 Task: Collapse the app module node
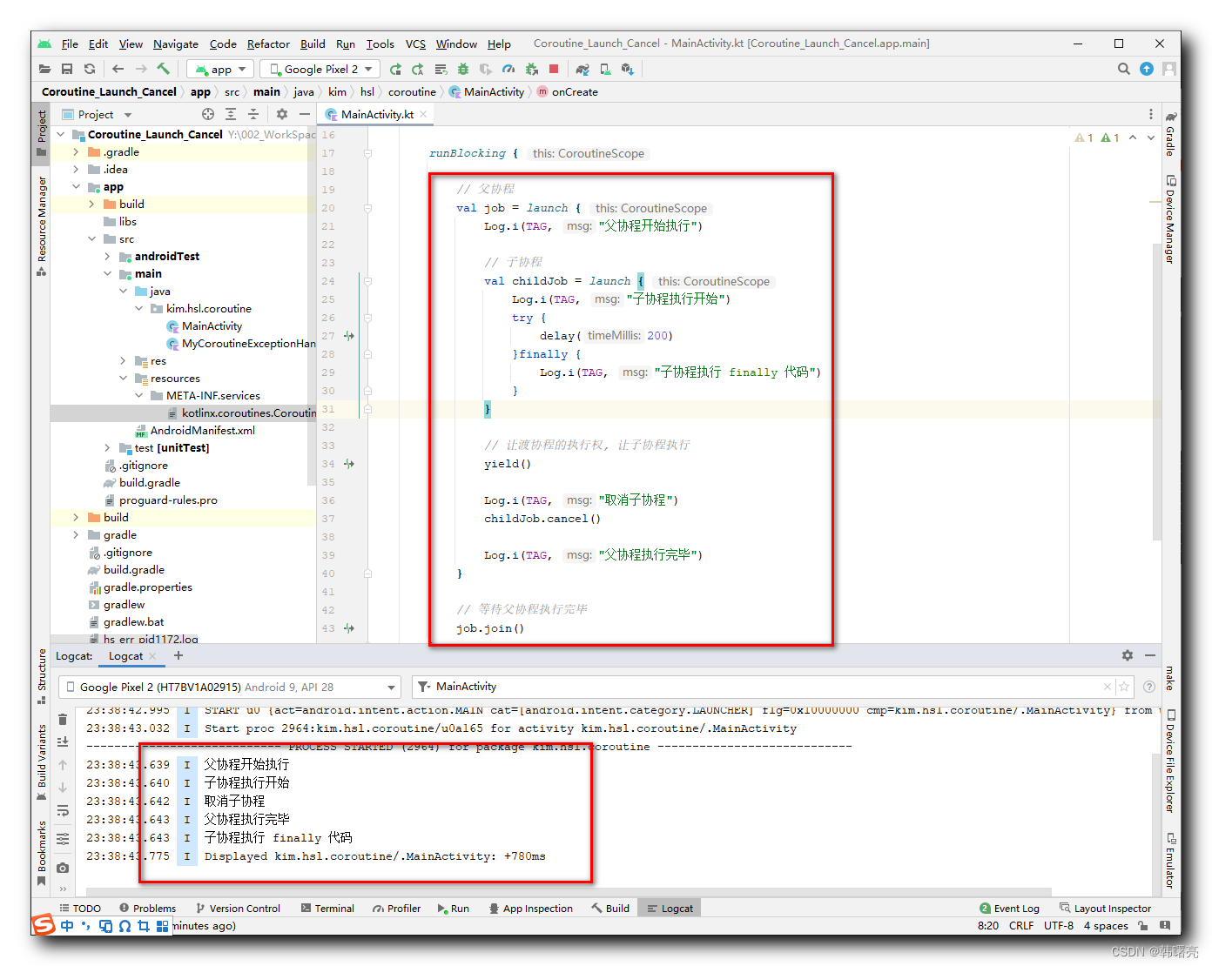coord(76,187)
